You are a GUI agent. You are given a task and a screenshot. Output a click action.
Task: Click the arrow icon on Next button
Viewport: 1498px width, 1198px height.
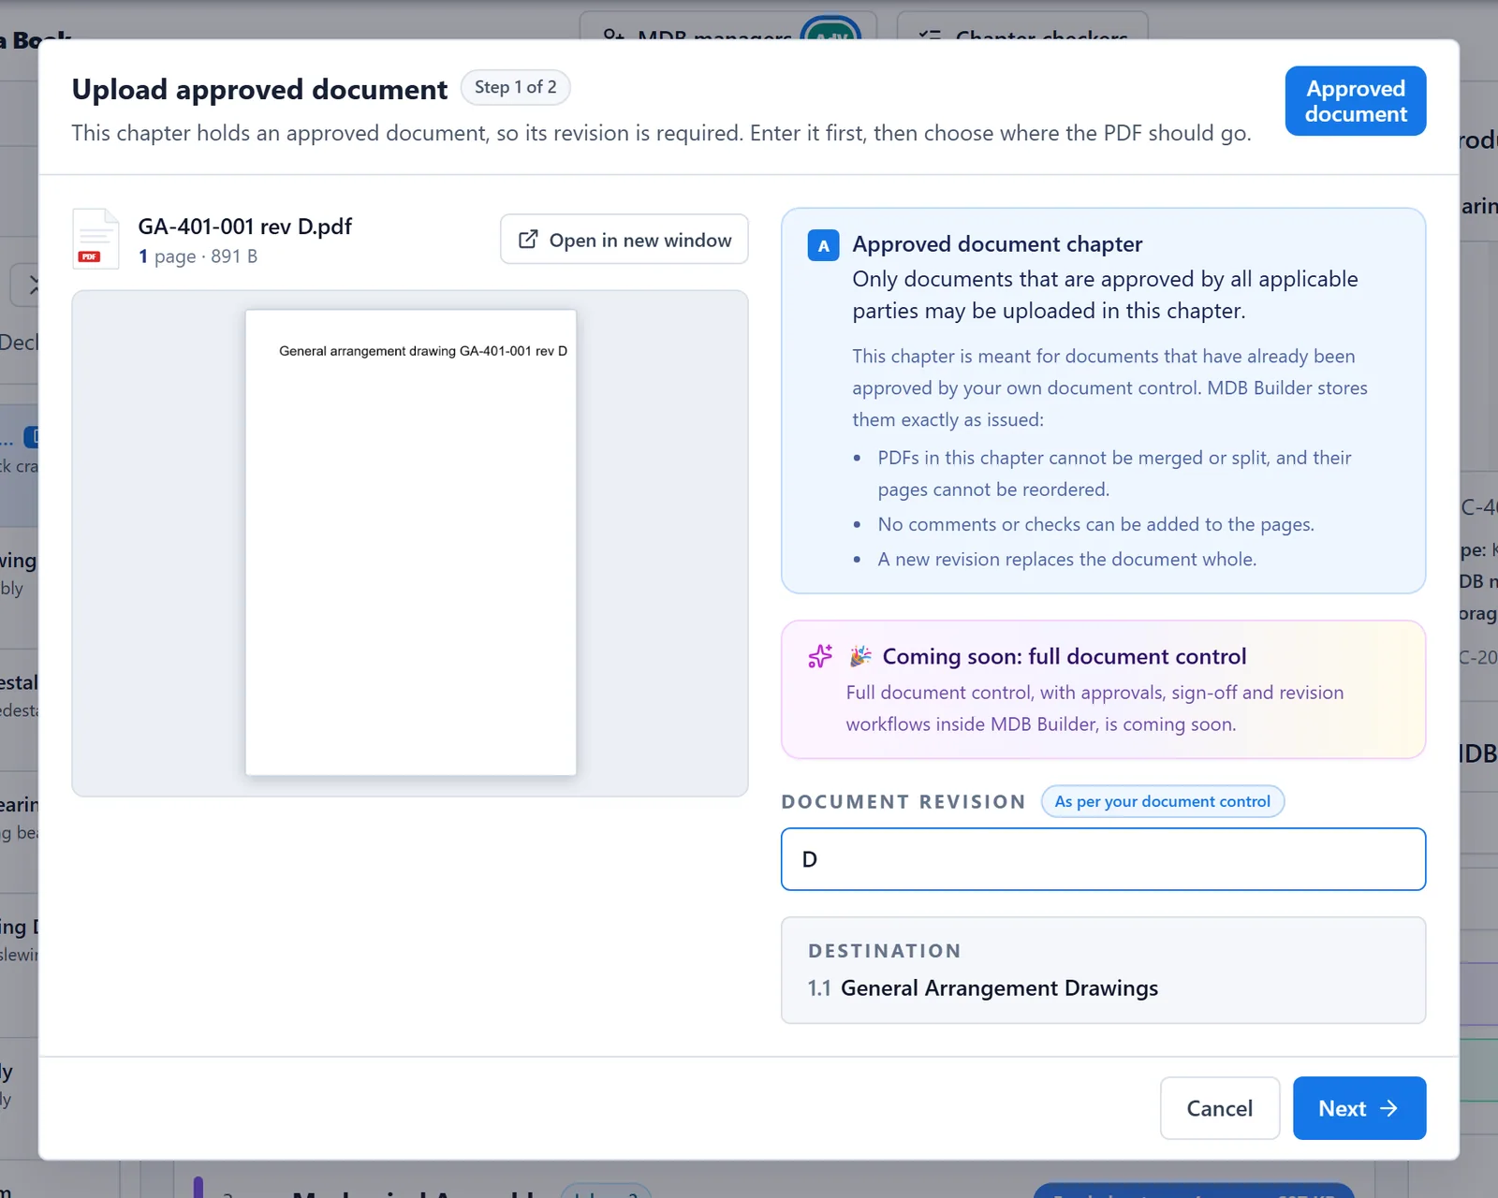click(1389, 1108)
